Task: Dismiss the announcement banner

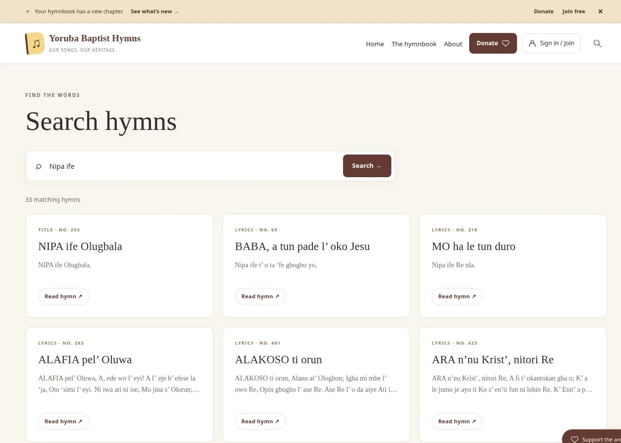Action: (600, 11)
